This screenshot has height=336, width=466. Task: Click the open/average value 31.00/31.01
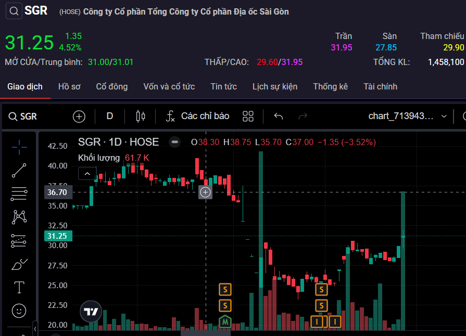tap(110, 62)
